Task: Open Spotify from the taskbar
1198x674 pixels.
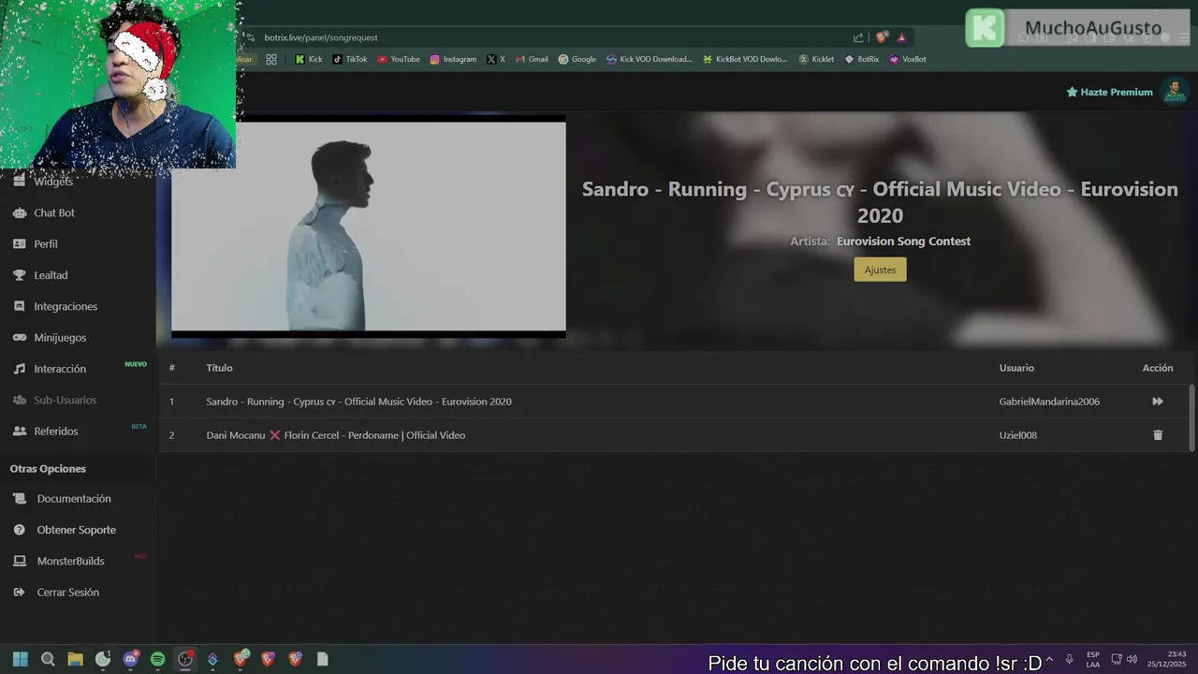Action: tap(157, 659)
